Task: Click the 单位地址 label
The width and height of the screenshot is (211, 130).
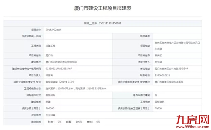Action: click(145, 69)
